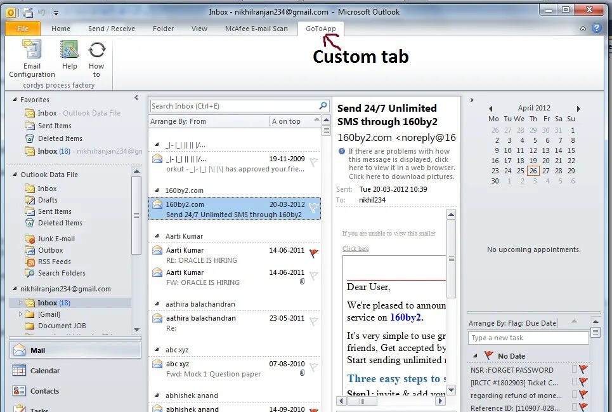Check the box for IRCTC #1802903 task
This screenshot has width=612, height=412.
tap(574, 382)
